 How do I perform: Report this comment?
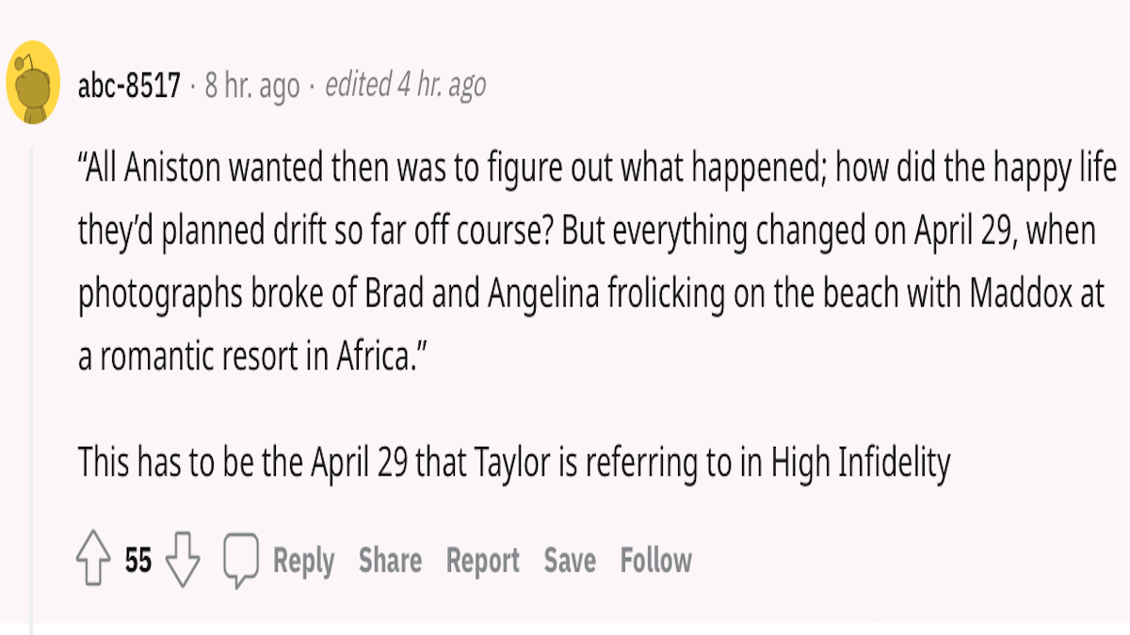pyautogui.click(x=483, y=562)
